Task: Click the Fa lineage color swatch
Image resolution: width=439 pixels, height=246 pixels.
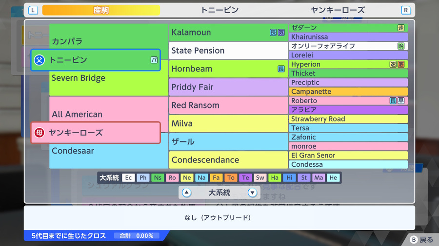Action: coord(216,177)
